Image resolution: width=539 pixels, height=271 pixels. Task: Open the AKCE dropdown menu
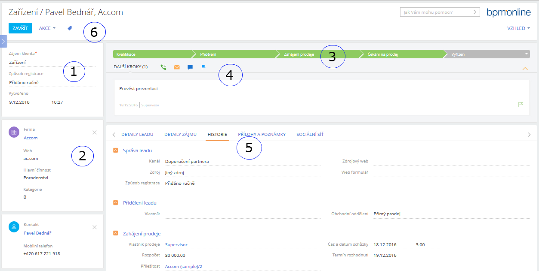click(47, 28)
